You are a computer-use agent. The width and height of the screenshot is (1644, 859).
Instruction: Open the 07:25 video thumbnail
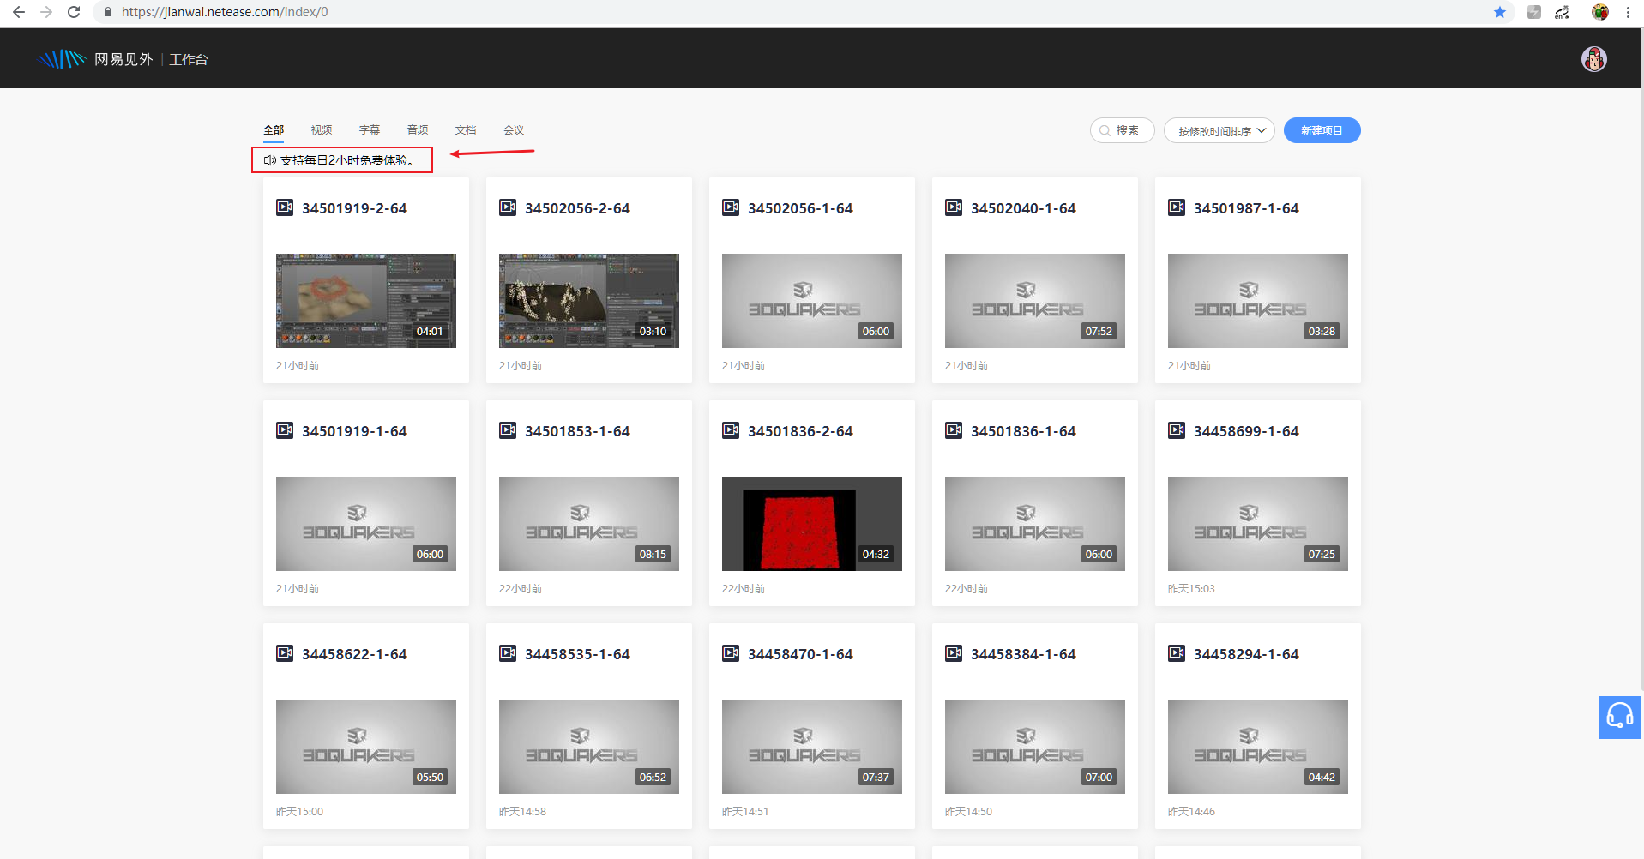click(x=1258, y=524)
